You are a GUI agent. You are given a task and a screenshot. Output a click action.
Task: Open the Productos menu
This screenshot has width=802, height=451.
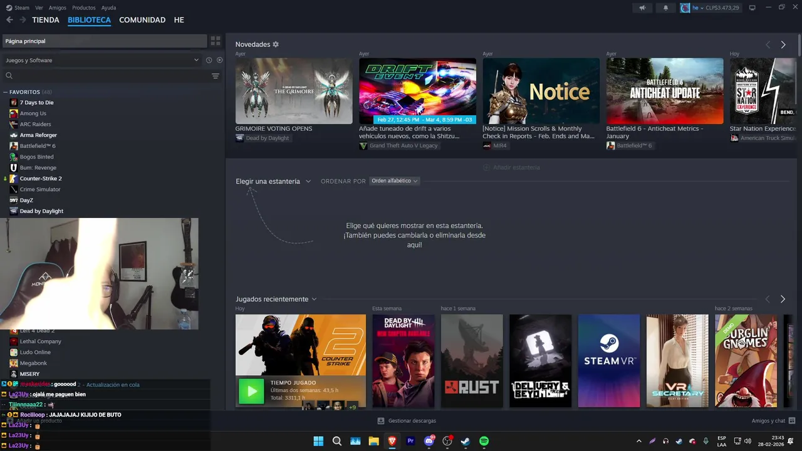(84, 8)
